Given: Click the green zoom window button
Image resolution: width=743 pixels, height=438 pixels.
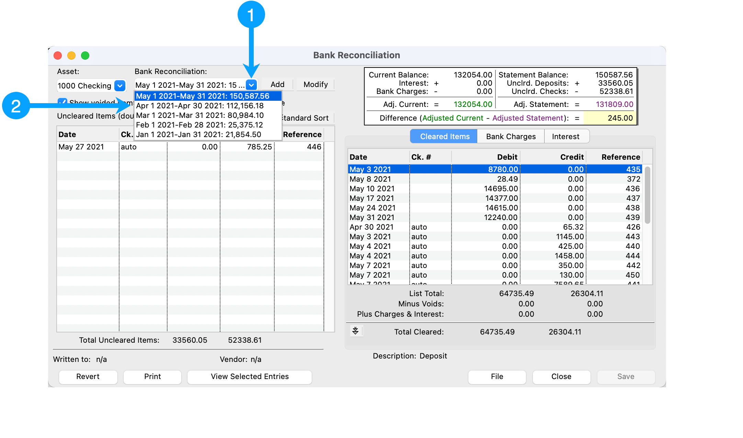Looking at the screenshot, I should pos(85,56).
